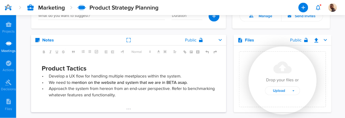Screen dimensions: 345x118
Task: Insert a checklist with the checkbox icon
Action: click(96, 52)
